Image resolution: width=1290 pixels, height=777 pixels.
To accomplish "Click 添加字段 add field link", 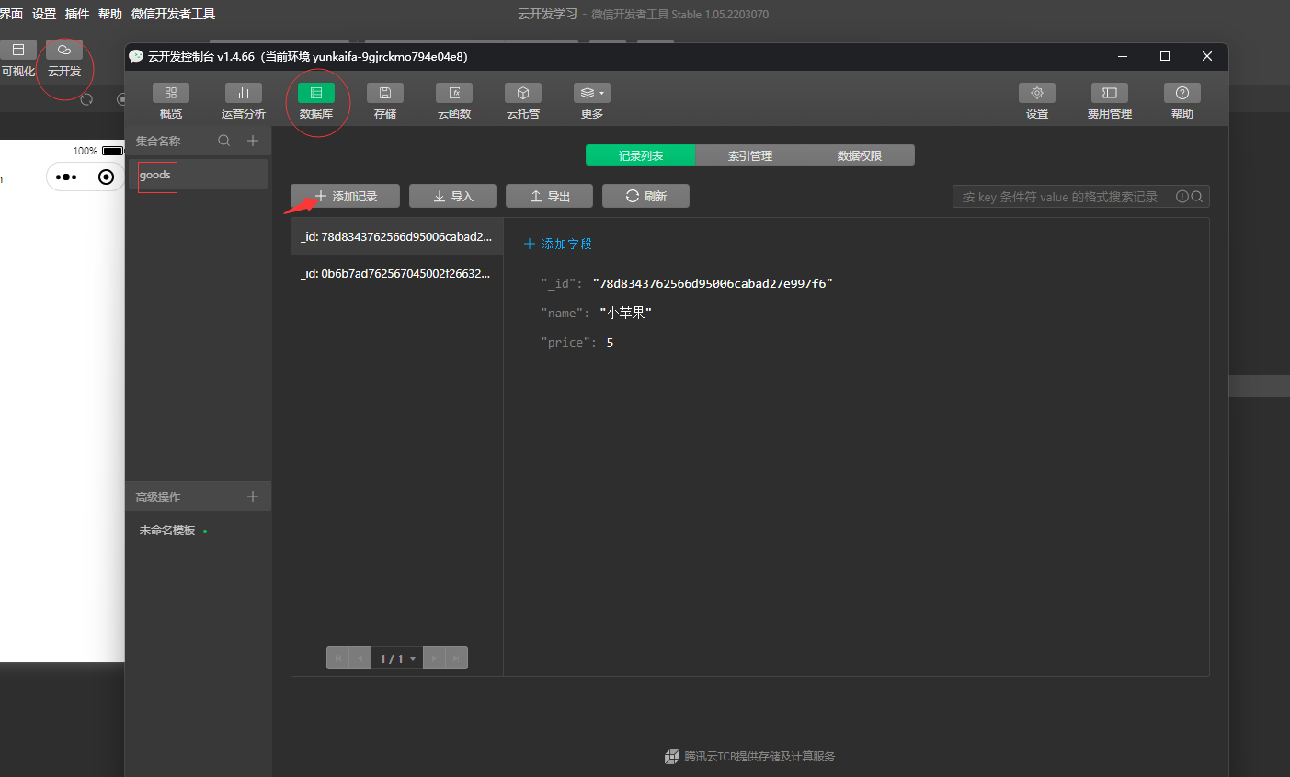I will [x=558, y=244].
